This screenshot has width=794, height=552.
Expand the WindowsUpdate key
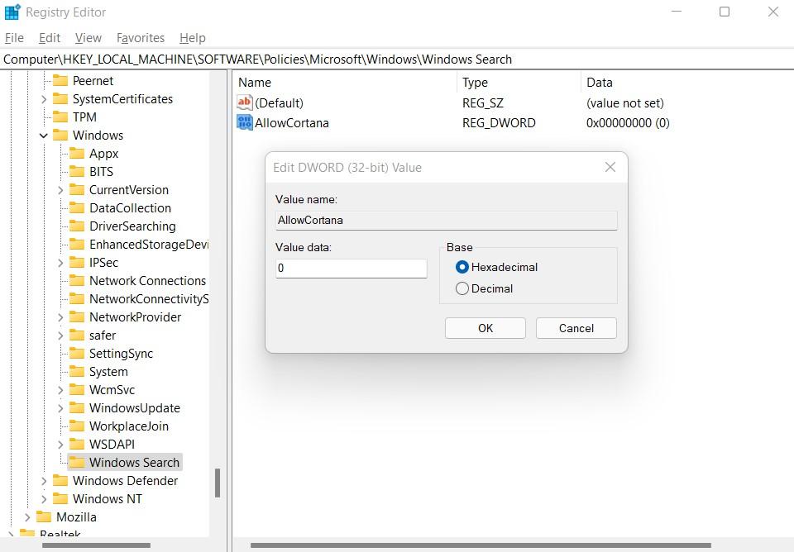click(60, 409)
